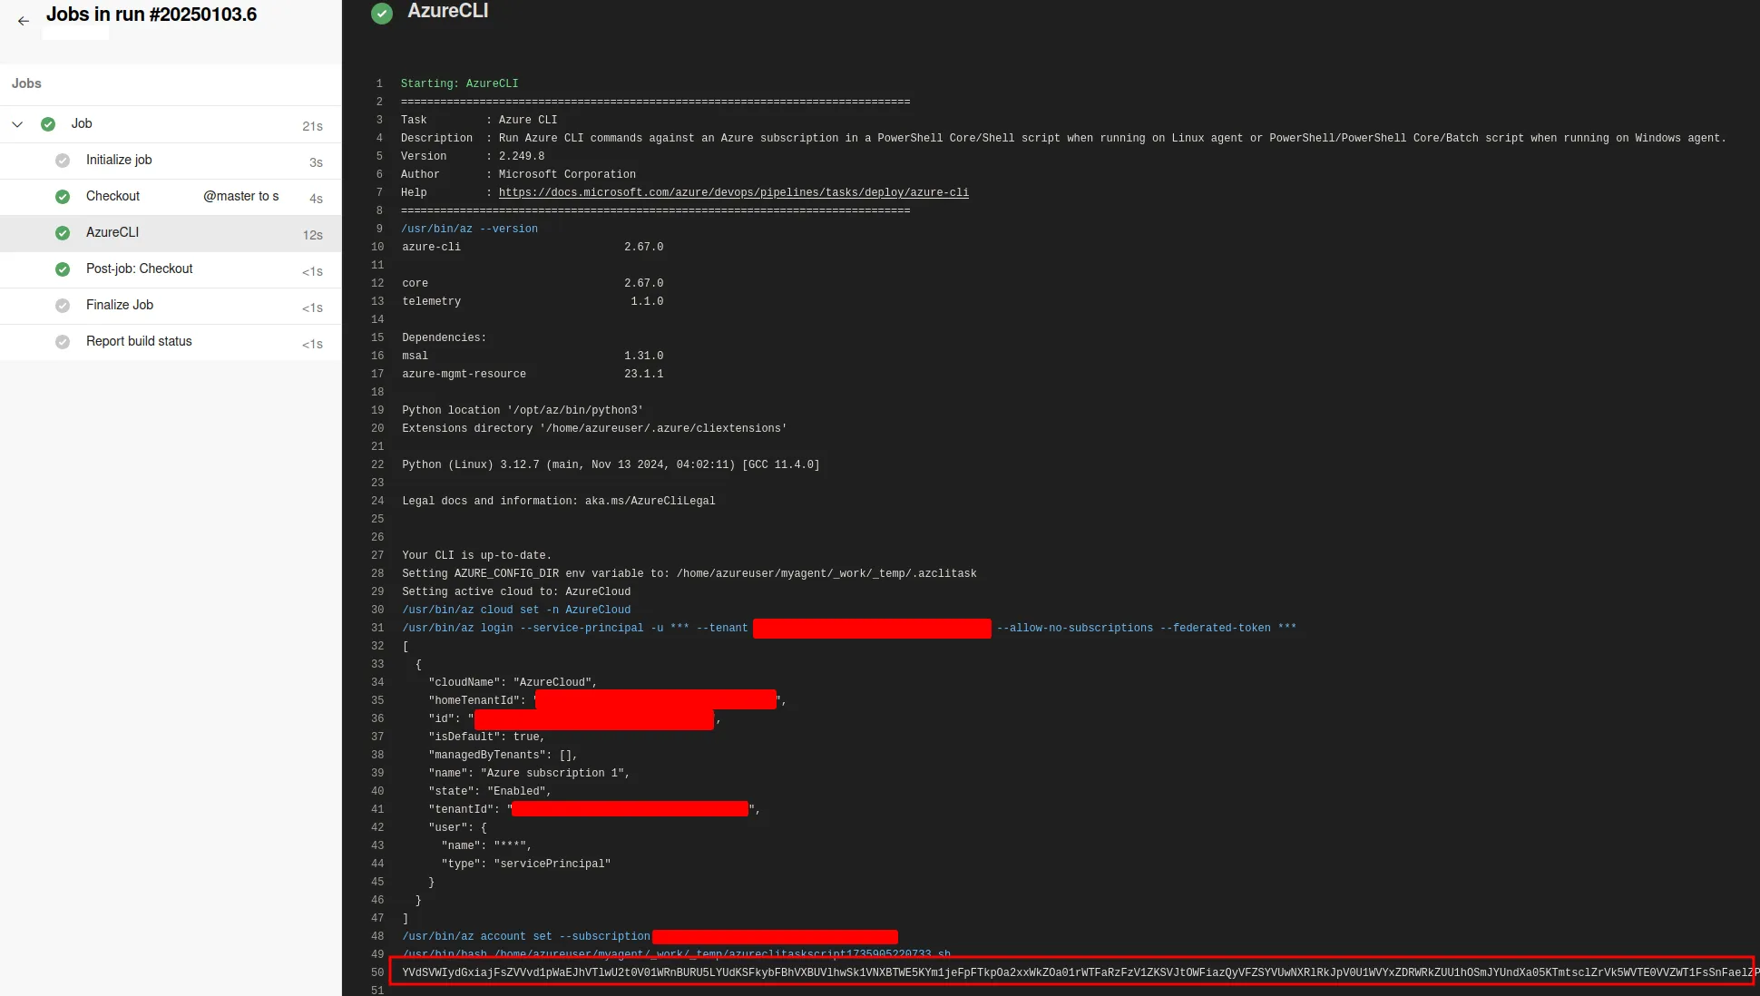Screen dimensions: 1760x996
Task: Click line number 31 in the log gutter
Action: (377, 628)
